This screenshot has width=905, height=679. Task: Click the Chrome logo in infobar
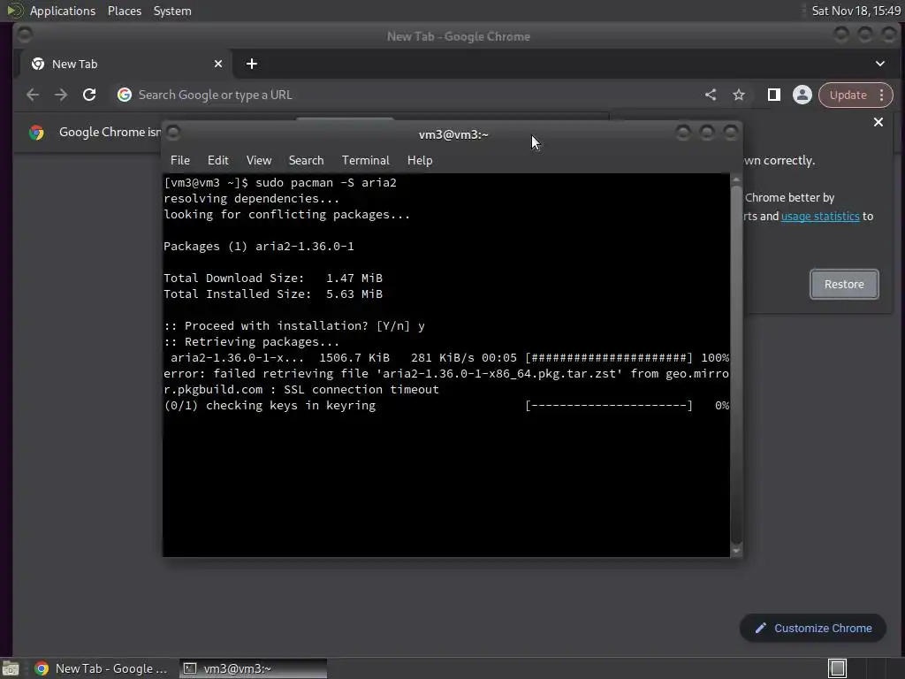tap(36, 133)
